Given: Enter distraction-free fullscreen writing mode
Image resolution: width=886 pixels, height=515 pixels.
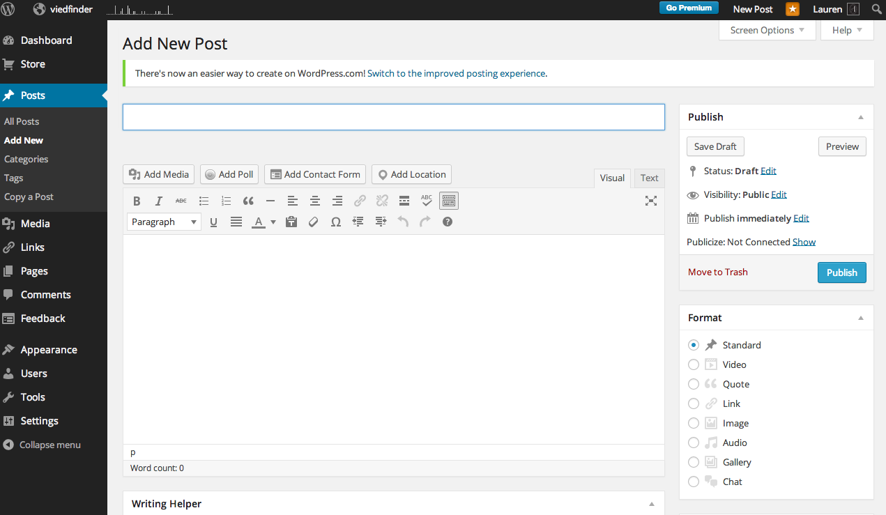Looking at the screenshot, I should (650, 201).
